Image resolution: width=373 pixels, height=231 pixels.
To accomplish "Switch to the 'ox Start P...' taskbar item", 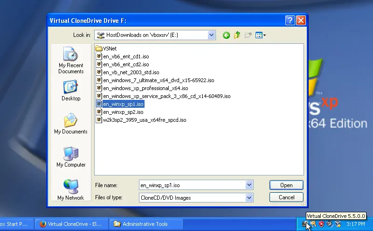I will pos(16,224).
